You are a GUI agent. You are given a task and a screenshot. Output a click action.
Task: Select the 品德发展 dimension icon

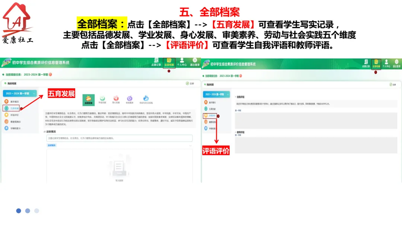coord(88,98)
